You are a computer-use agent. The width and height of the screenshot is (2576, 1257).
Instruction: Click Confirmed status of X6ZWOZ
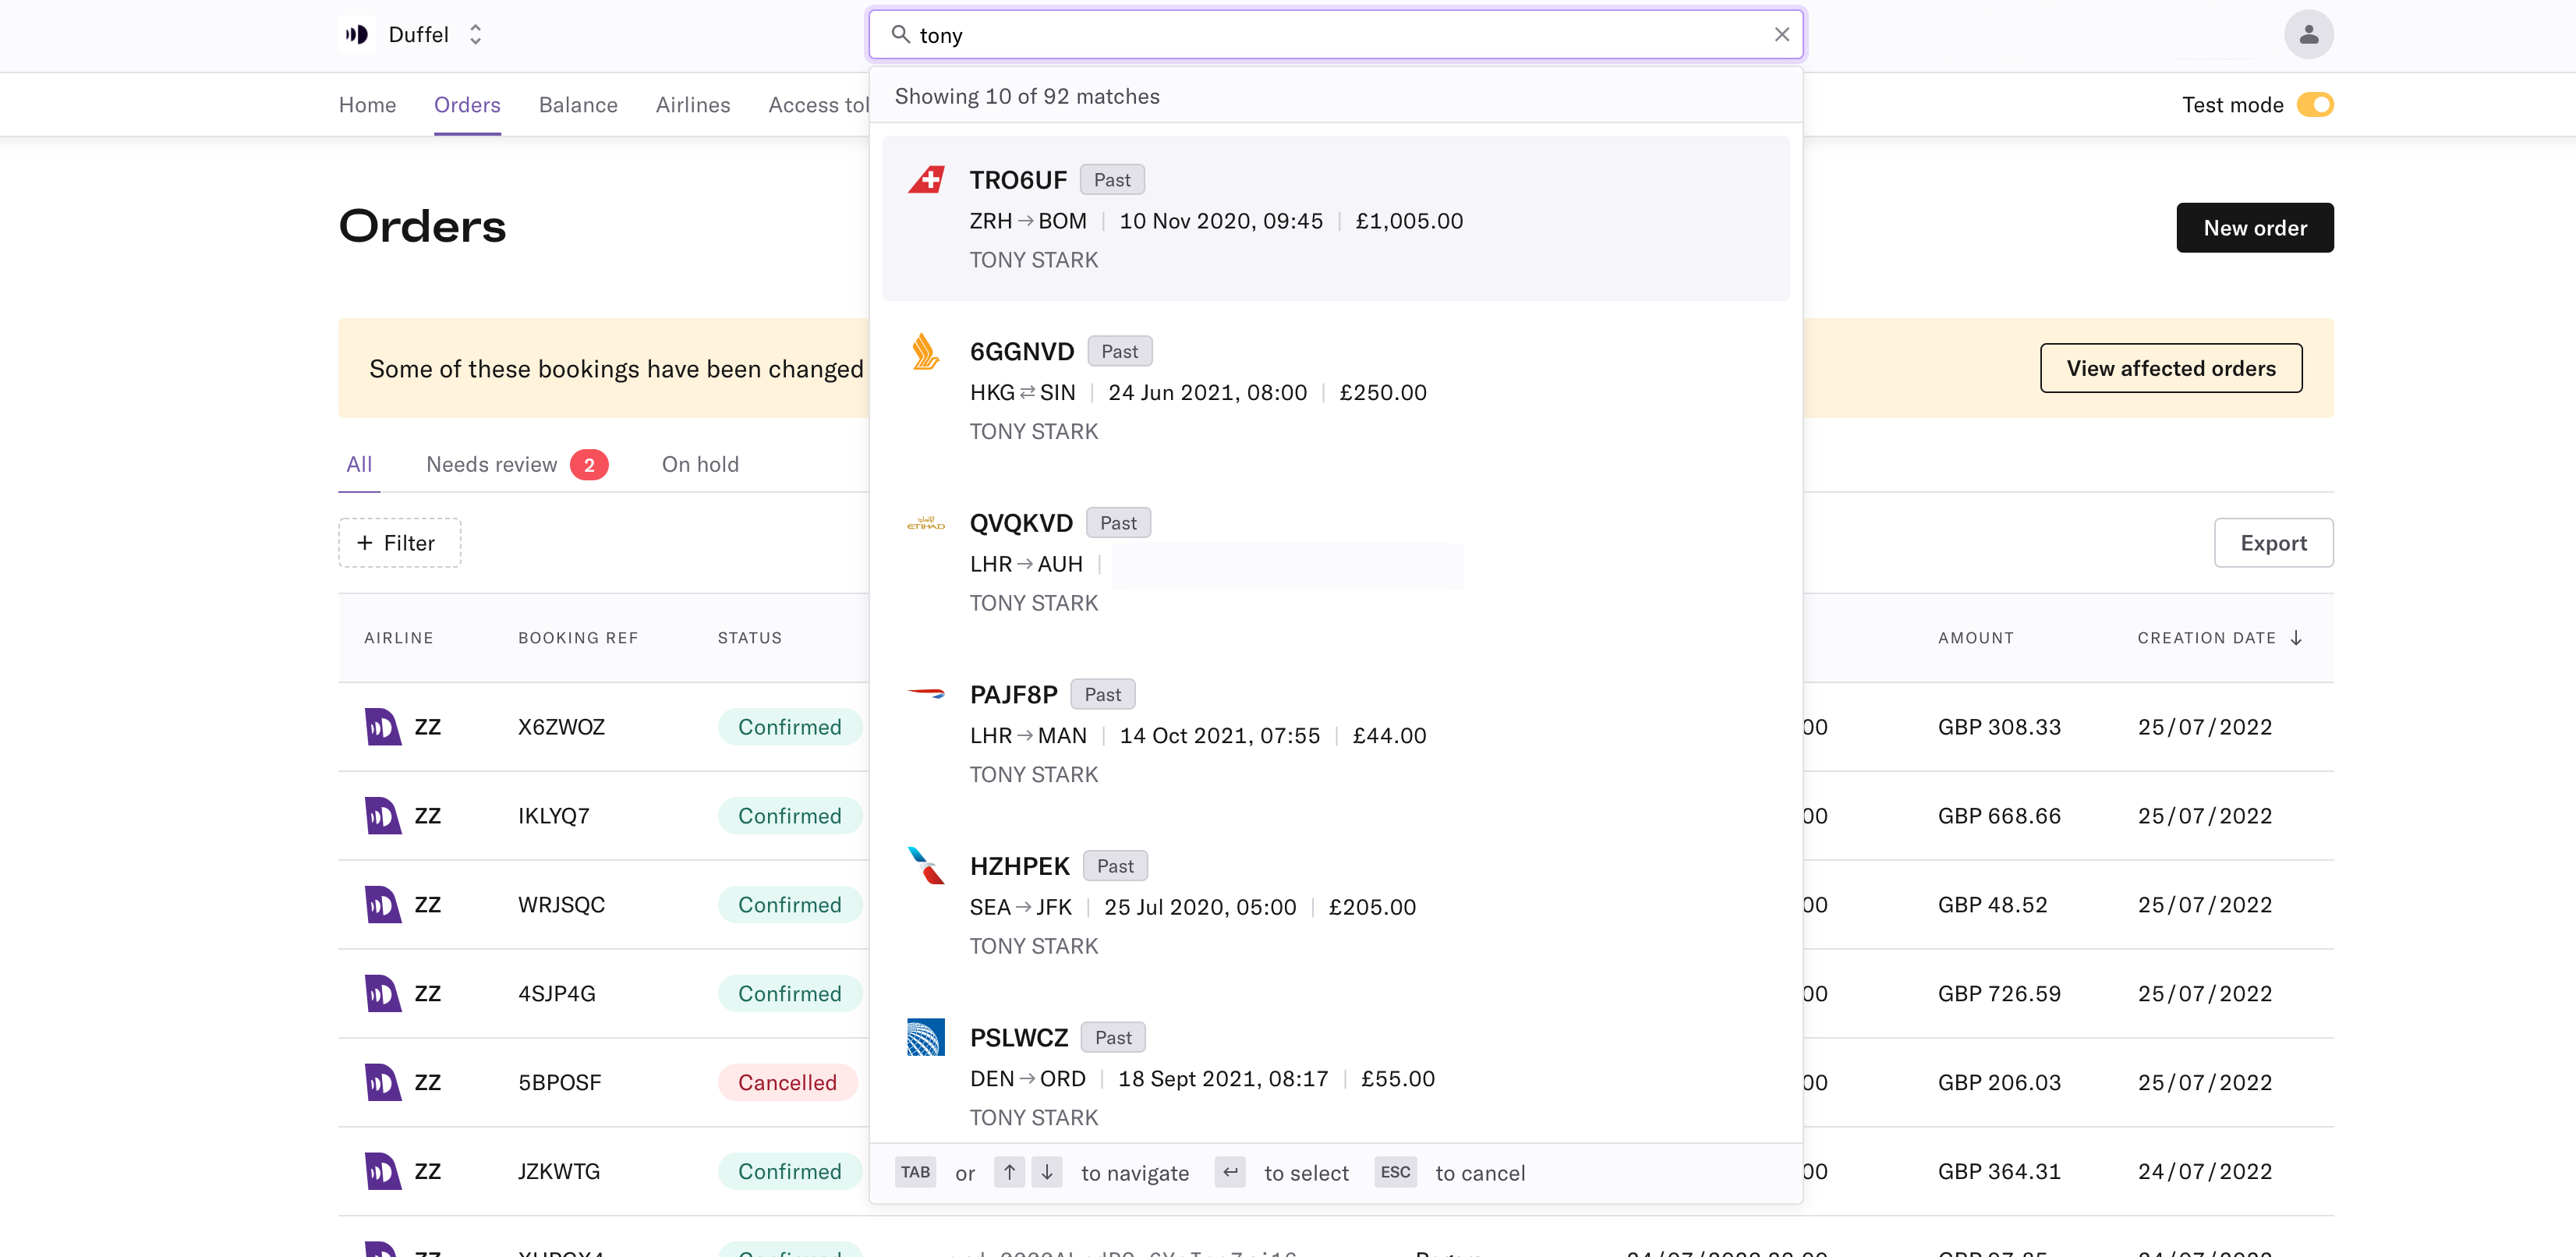789,727
